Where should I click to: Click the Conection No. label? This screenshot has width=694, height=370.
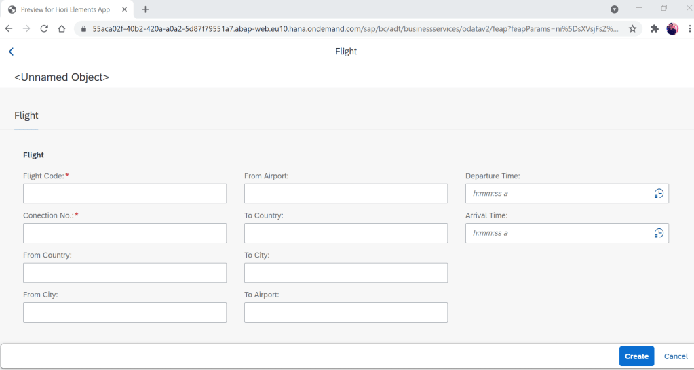[48, 215]
